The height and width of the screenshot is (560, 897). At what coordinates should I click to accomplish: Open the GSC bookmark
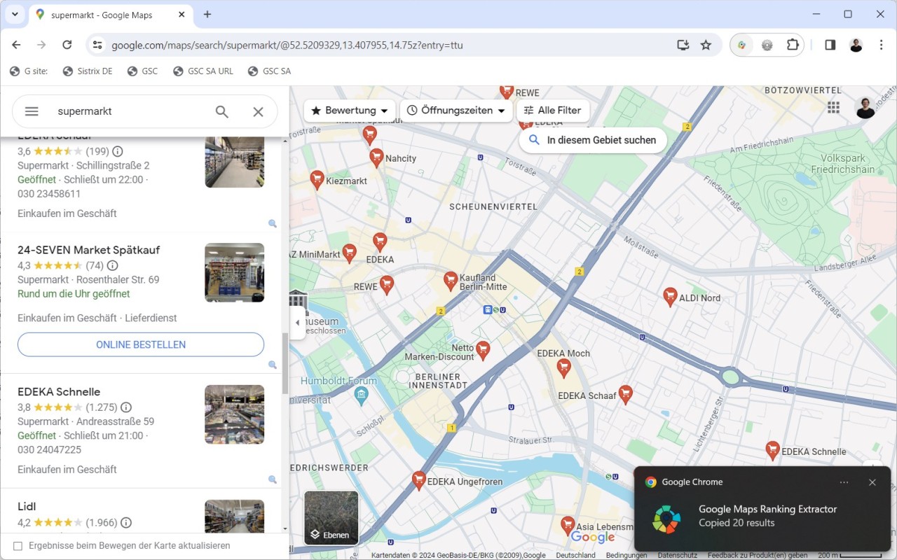(x=142, y=71)
